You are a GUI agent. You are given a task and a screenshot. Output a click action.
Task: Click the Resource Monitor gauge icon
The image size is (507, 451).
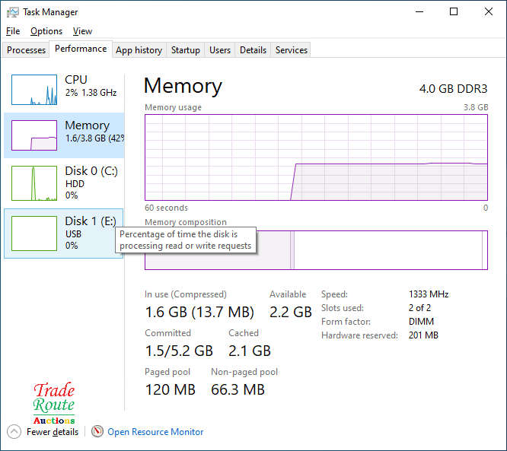pyautogui.click(x=97, y=431)
